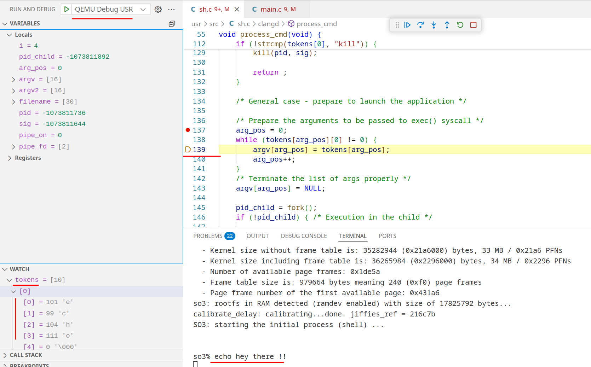Step out of the current function
591x367 pixels.
447,25
